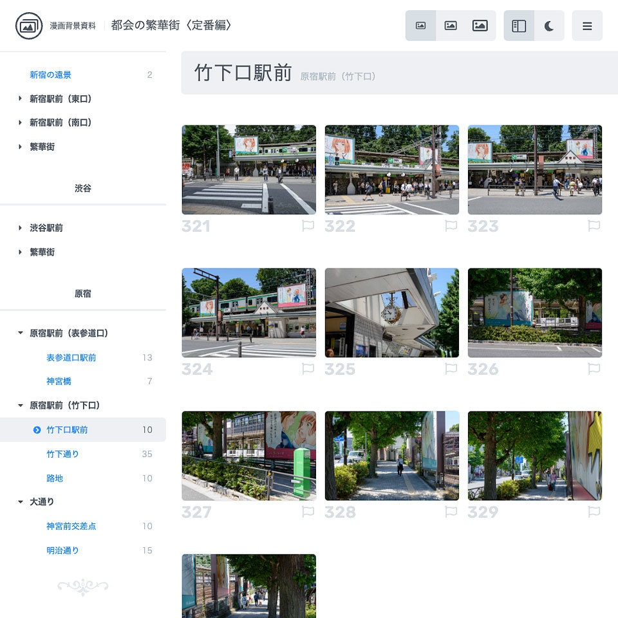Flag image 323 with its bookmark icon
Image resolution: width=618 pixels, height=618 pixels.
click(x=594, y=226)
